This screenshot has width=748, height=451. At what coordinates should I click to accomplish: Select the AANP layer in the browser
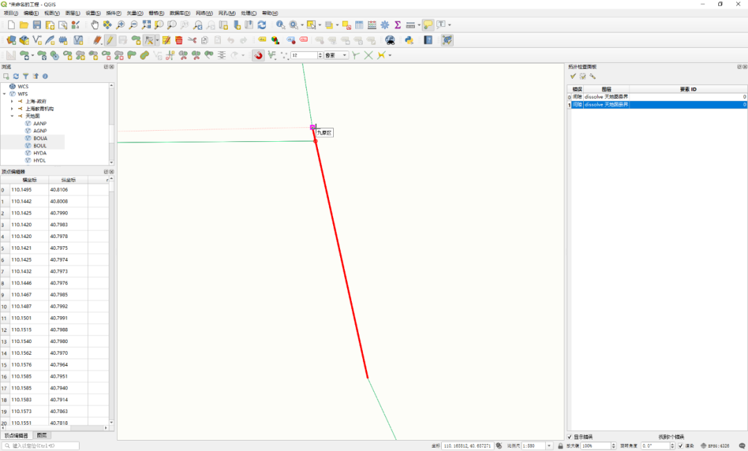39,123
